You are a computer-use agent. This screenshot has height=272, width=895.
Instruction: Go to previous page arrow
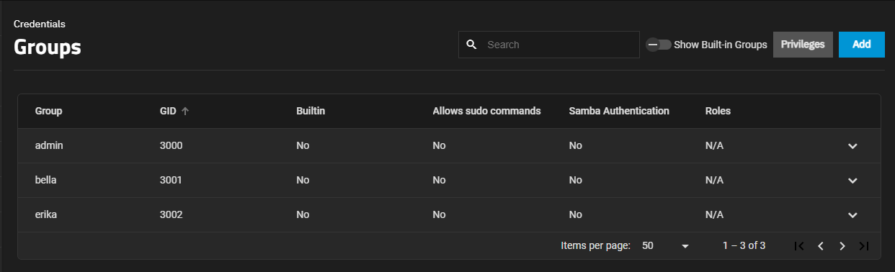pyautogui.click(x=820, y=246)
